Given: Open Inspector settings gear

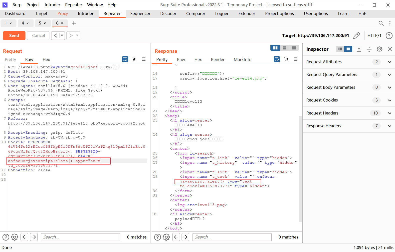Looking at the screenshot, I should pos(380,49).
